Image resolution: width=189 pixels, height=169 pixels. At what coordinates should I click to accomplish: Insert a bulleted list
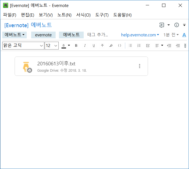[130, 46]
